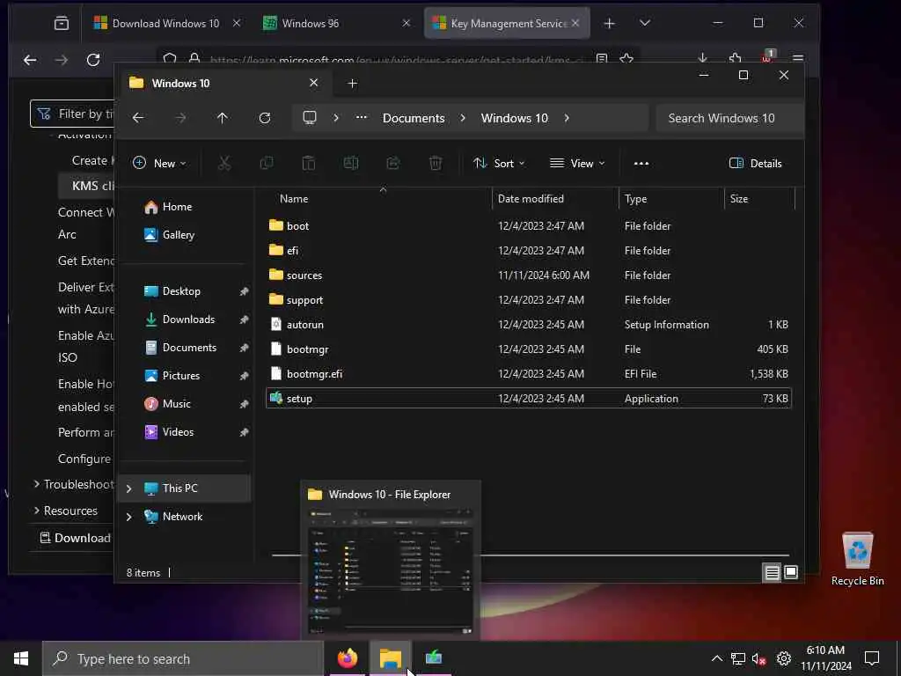Select the efi folder
Image resolution: width=901 pixels, height=676 pixels.
coord(529,251)
